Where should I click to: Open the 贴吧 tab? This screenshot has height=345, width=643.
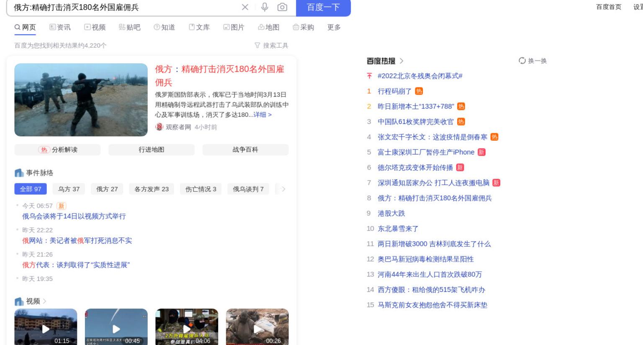click(x=130, y=27)
